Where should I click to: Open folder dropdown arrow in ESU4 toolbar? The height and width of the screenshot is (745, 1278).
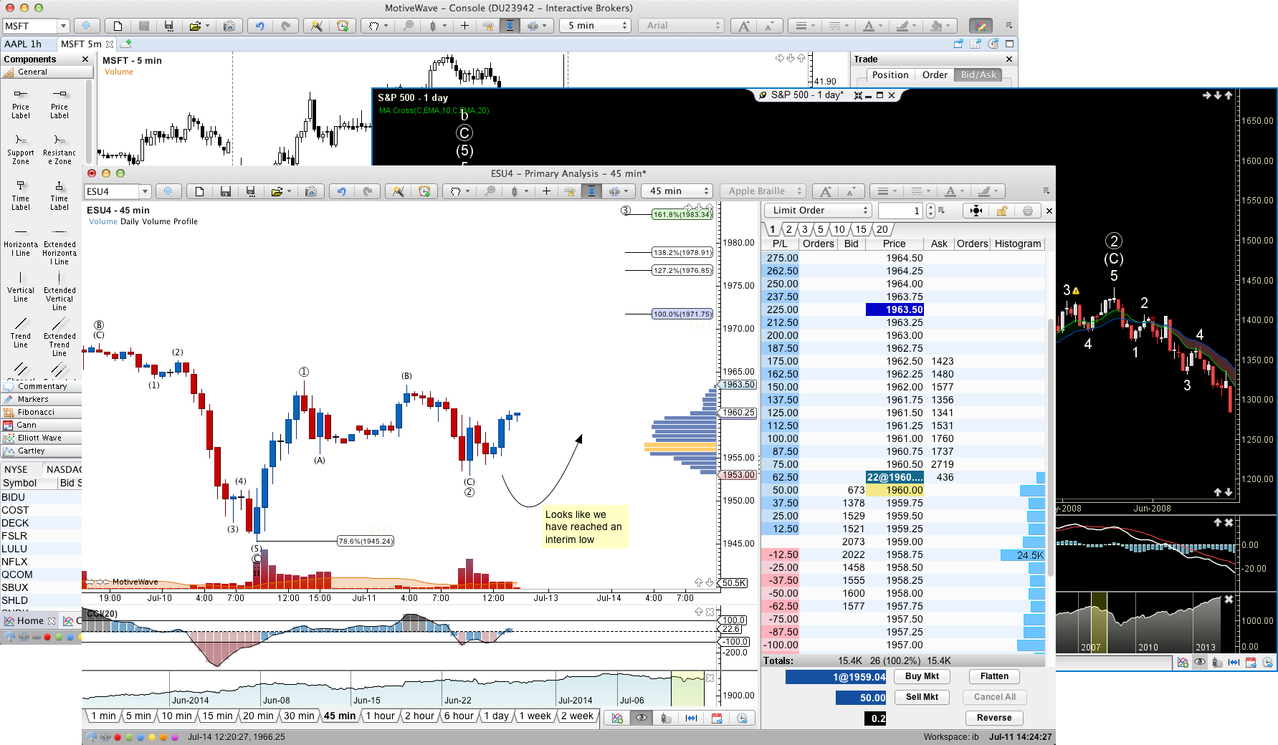coord(289,191)
